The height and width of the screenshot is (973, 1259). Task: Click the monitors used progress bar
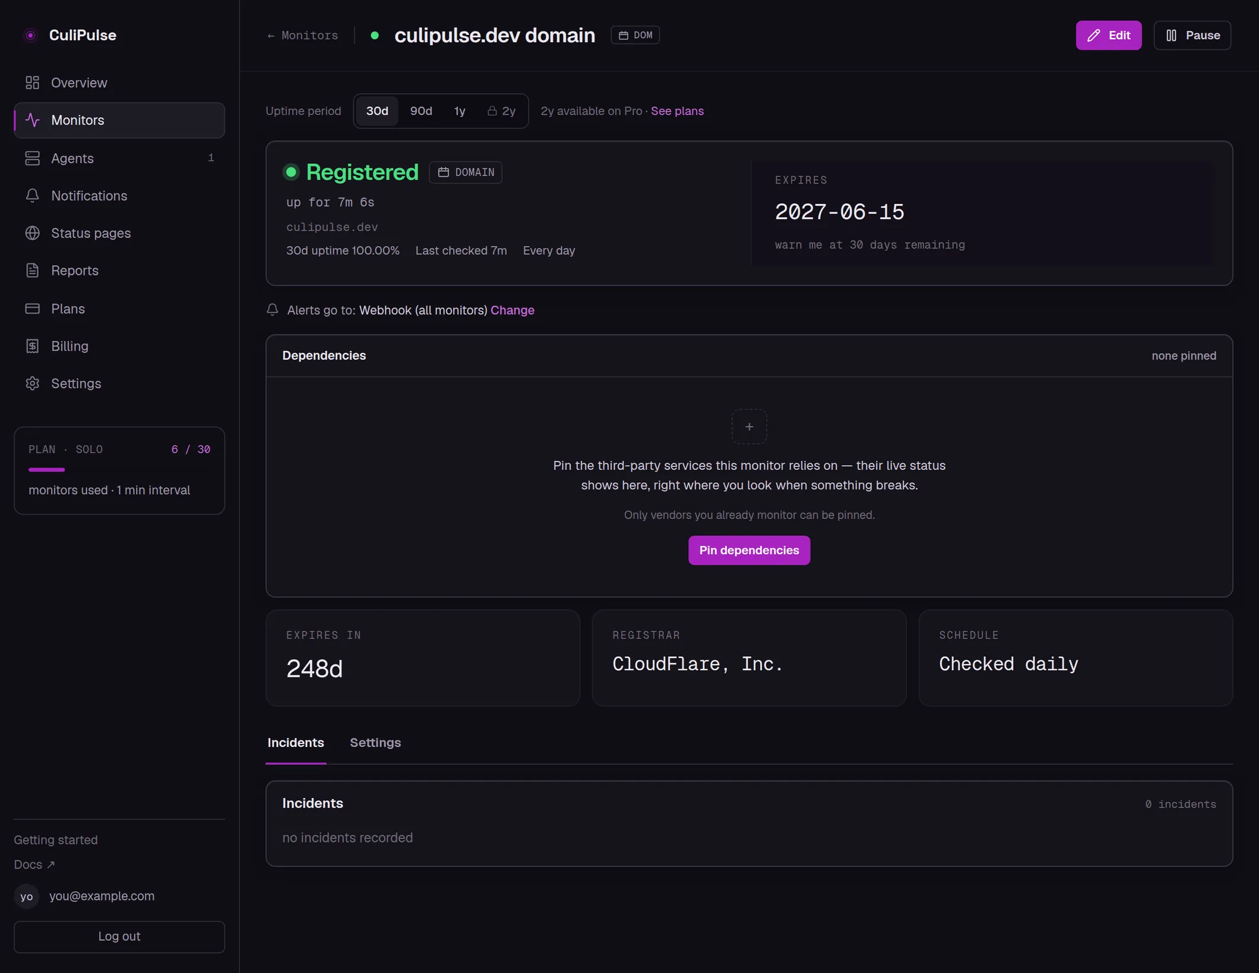click(119, 469)
